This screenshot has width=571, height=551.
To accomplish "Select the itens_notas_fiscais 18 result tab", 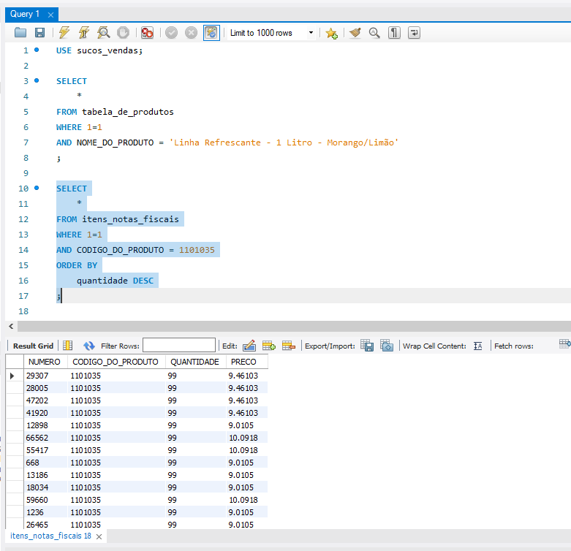I will coord(50,536).
